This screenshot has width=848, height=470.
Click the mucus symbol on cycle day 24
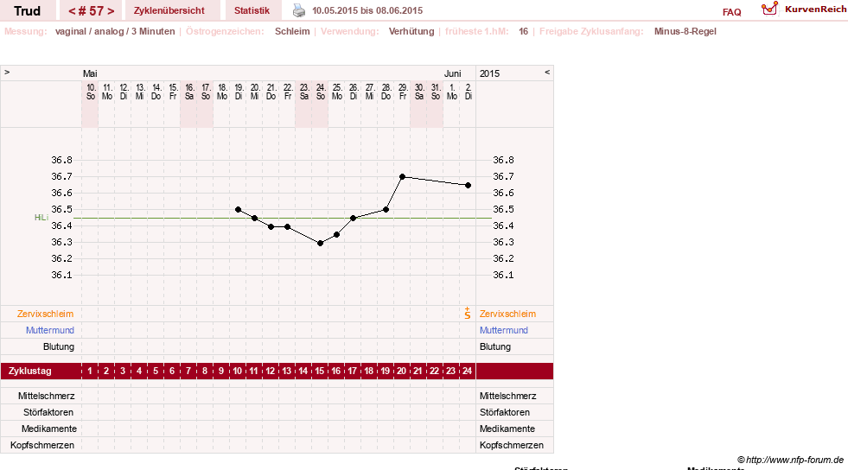tap(468, 314)
